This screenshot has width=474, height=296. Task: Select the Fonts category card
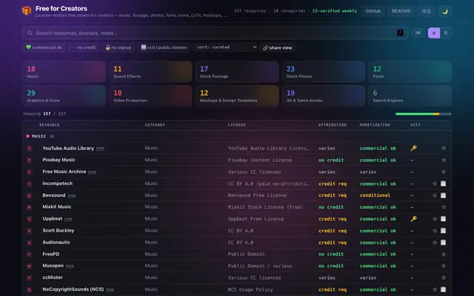coord(410,72)
